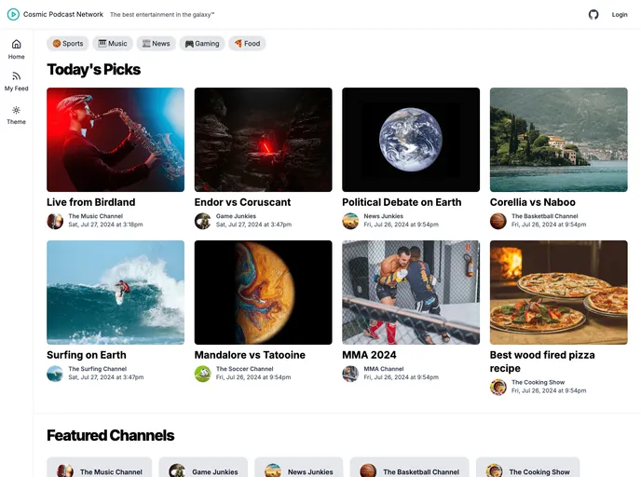
Task: Open the Endor vs Coruscant thumbnail image
Action: click(x=264, y=140)
